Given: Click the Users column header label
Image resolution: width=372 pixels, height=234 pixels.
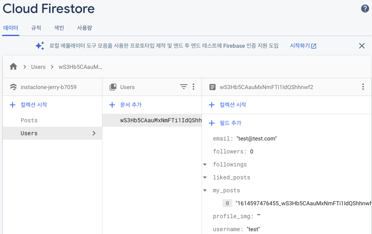Looking at the screenshot, I should click(128, 87).
